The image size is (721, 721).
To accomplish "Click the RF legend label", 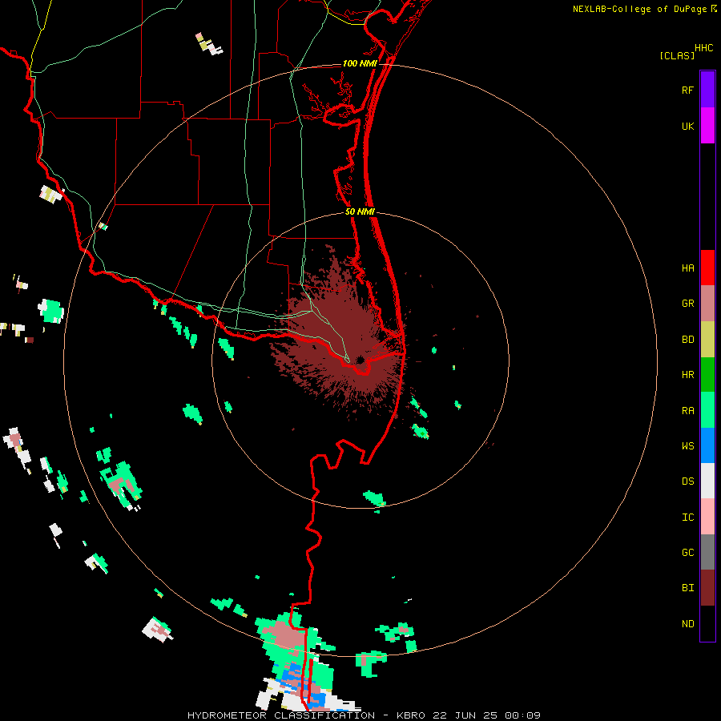I will coord(687,90).
